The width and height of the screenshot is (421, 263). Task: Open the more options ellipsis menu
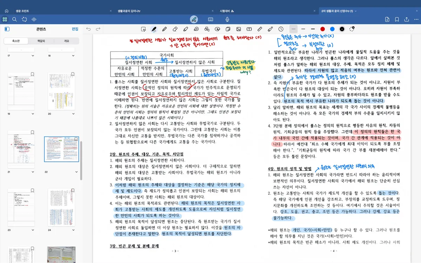coord(416,19)
